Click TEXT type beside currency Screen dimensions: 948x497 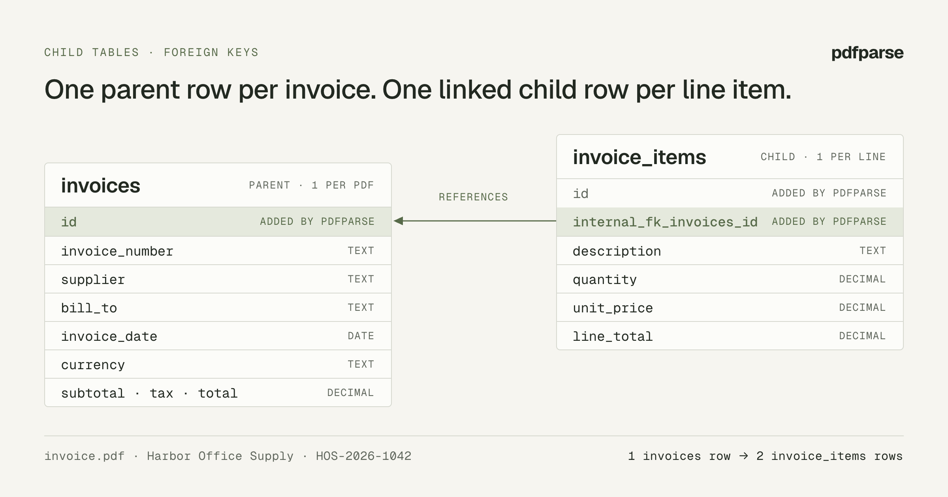click(361, 364)
